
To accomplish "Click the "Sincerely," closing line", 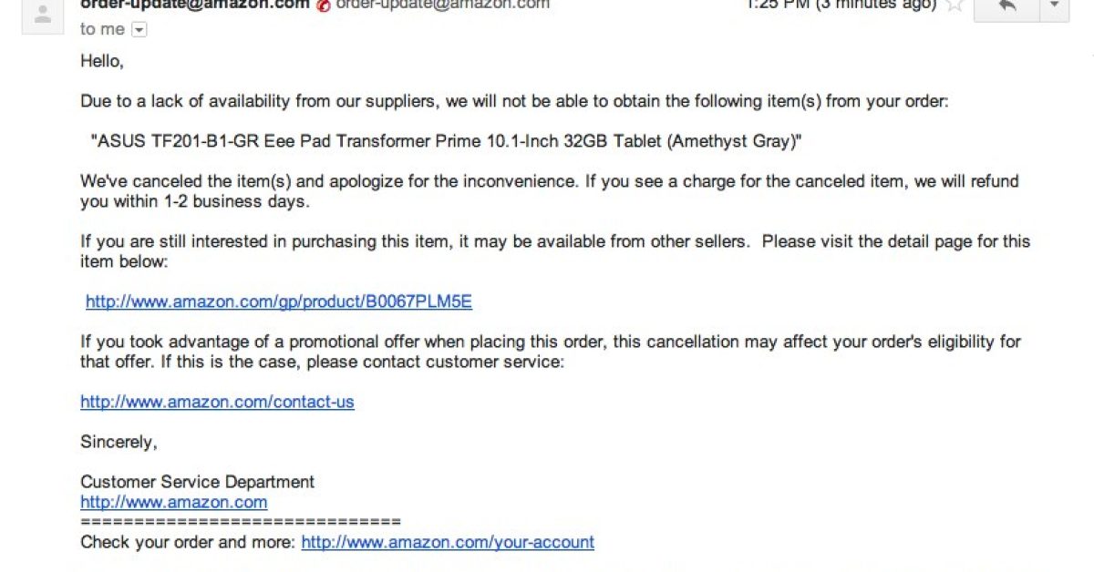I will [119, 442].
